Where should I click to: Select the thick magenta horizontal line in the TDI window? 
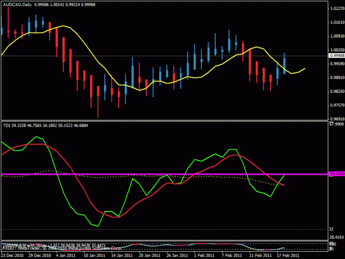tap(164, 175)
